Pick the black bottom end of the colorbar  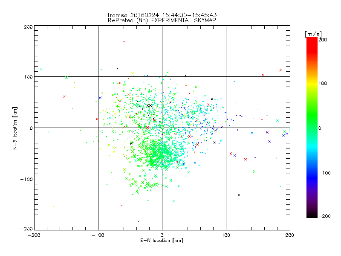point(312,215)
